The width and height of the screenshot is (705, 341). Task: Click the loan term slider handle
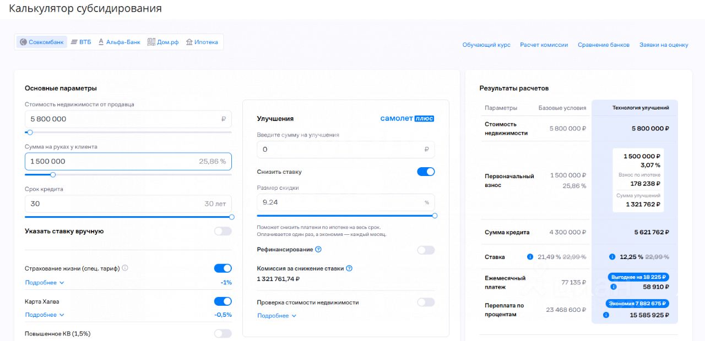tap(232, 217)
